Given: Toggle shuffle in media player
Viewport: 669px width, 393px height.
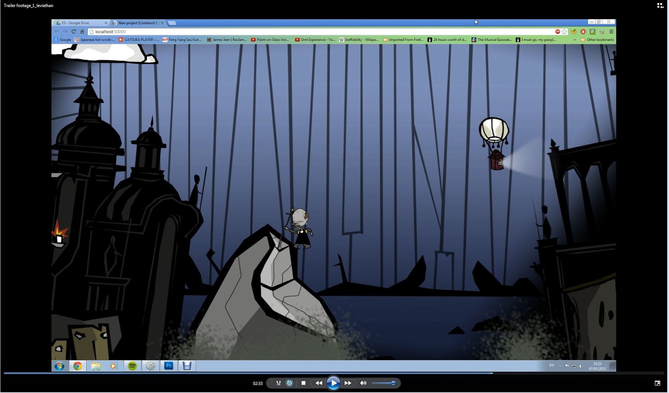Looking at the screenshot, I should 278,383.
